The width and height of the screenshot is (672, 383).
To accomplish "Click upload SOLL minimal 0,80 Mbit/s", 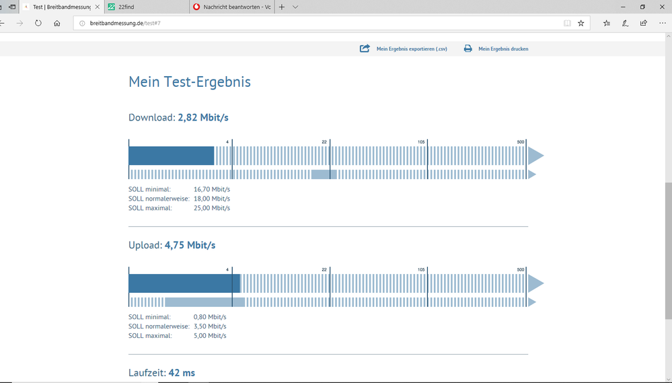I will coord(178,317).
